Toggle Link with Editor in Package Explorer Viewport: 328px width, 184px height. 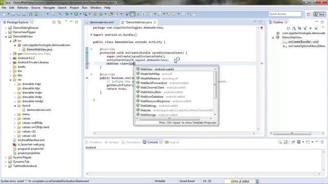point(59,22)
